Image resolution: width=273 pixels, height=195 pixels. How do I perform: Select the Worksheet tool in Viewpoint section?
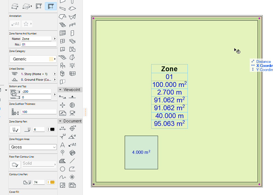[62, 113]
